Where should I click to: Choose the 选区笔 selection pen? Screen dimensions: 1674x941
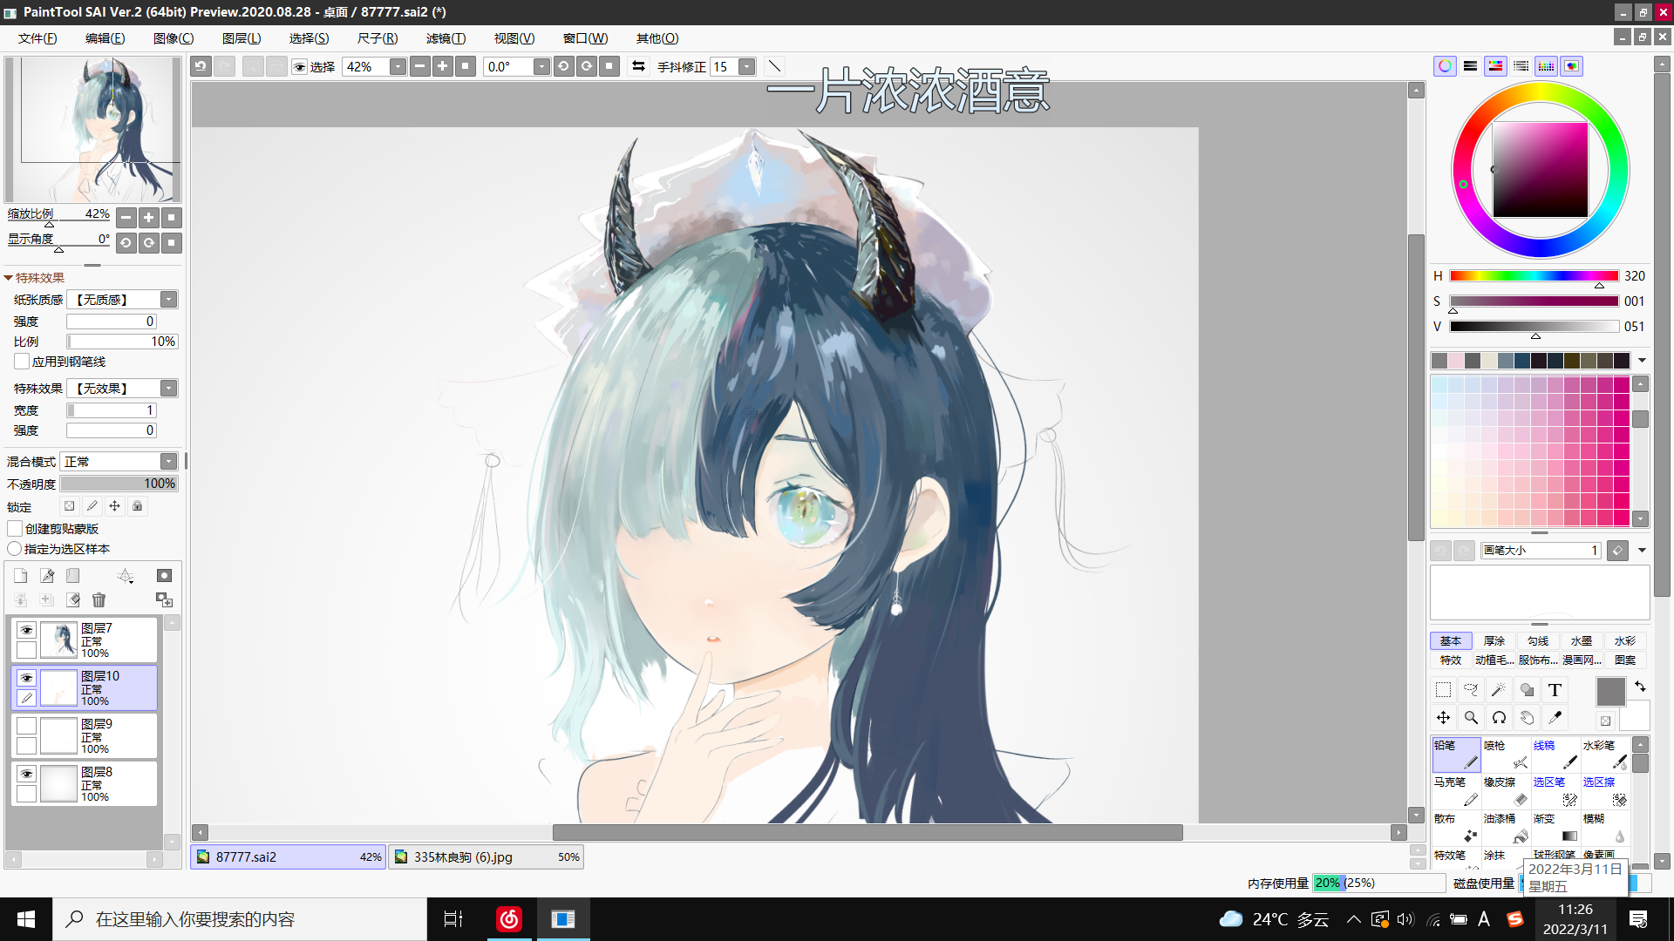[x=1555, y=791]
